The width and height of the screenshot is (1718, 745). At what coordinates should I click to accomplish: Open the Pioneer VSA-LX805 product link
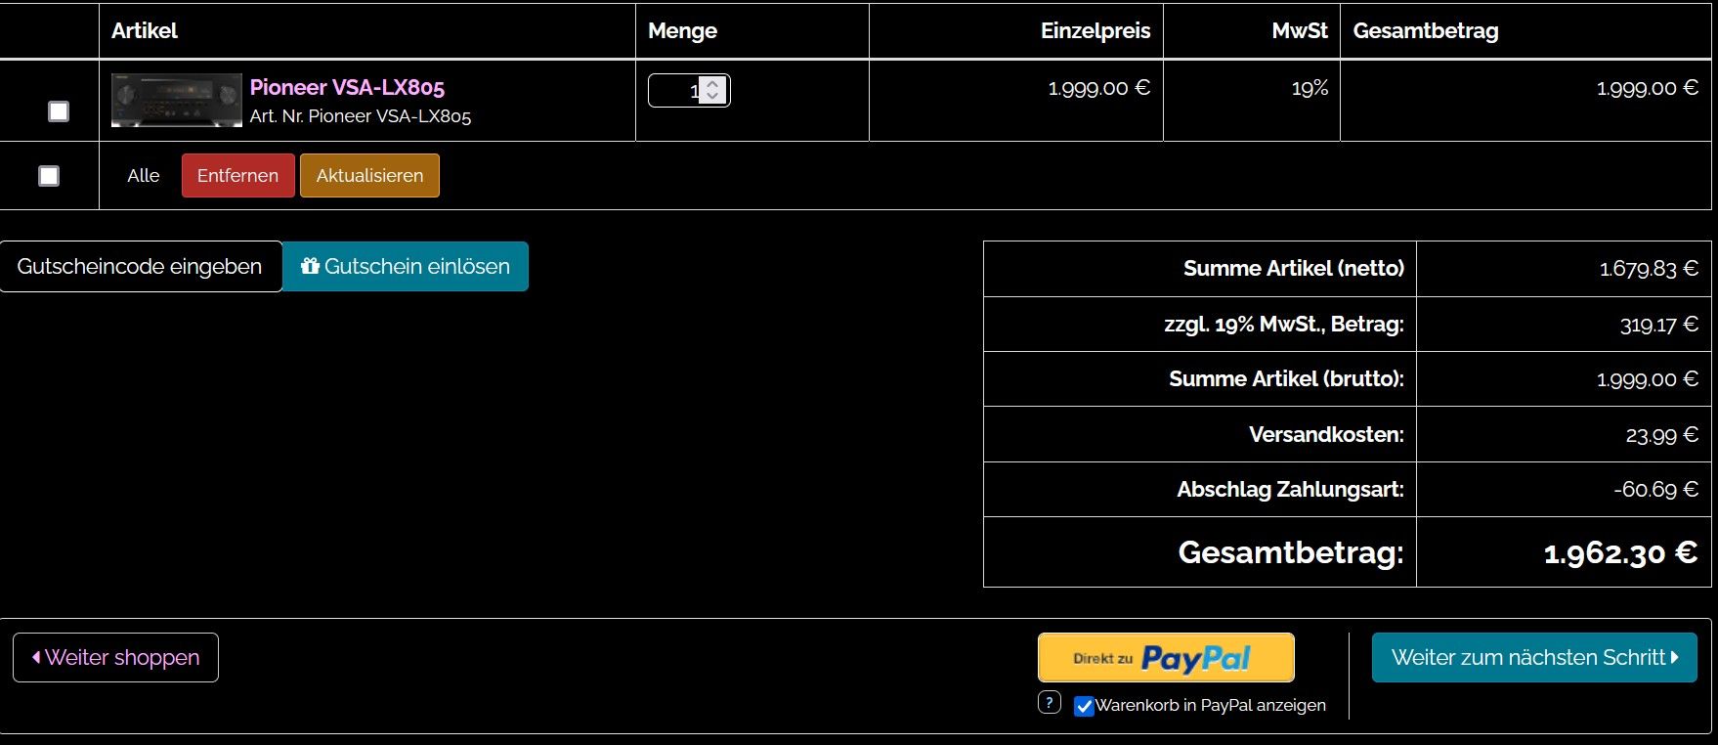coord(347,87)
